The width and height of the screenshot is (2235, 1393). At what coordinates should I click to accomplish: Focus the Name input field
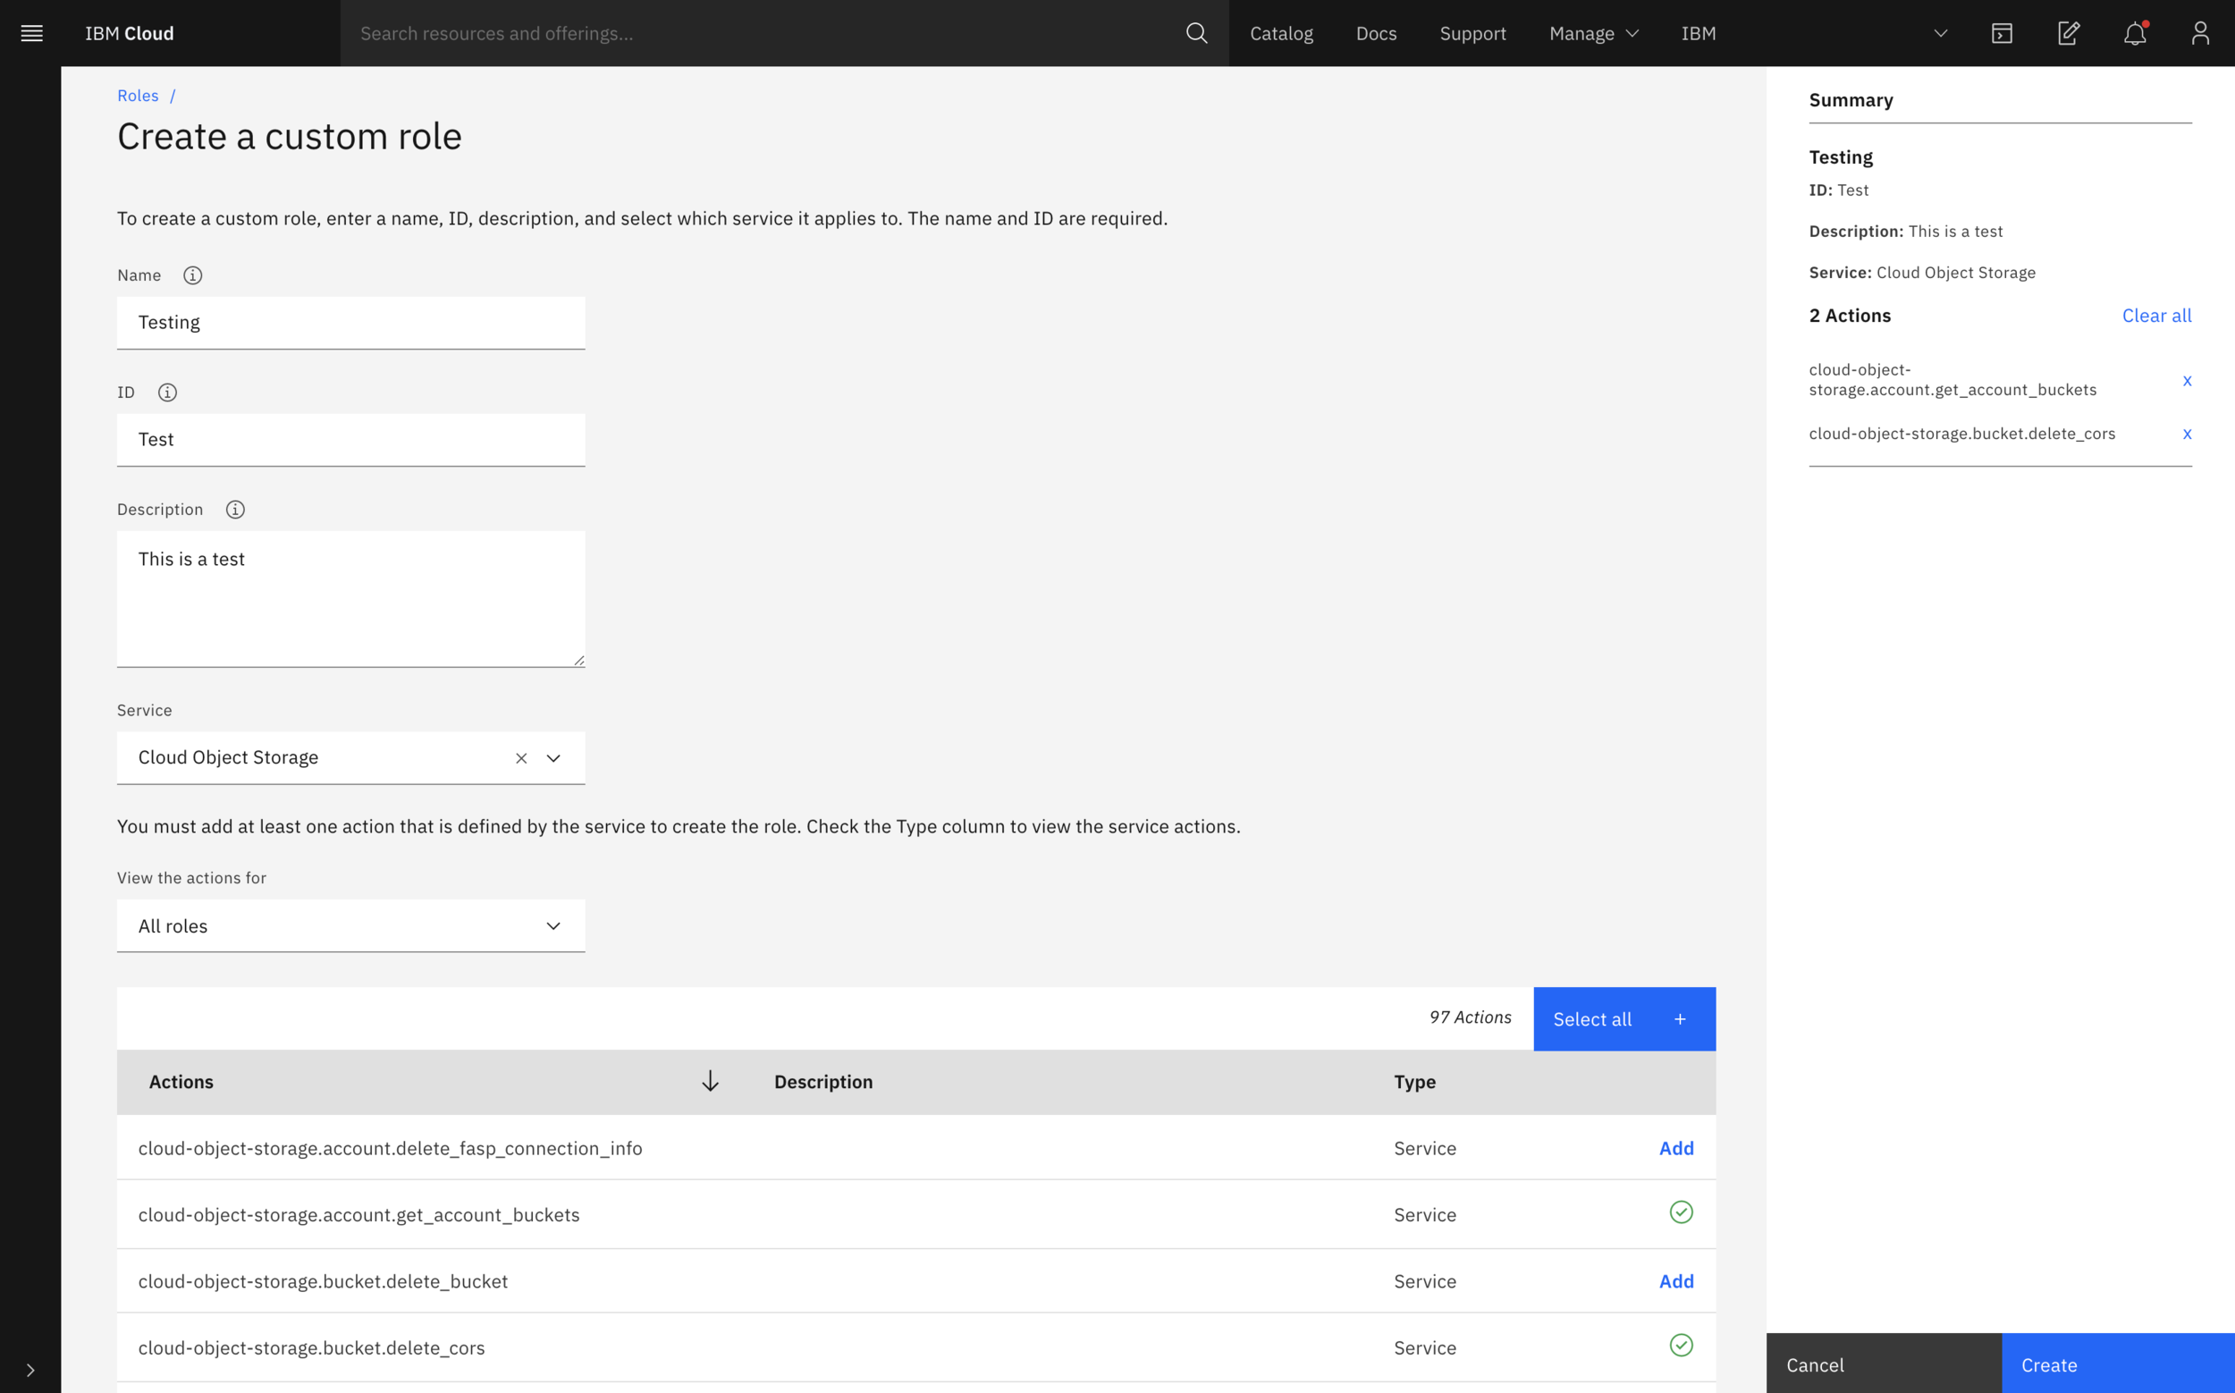(x=351, y=323)
